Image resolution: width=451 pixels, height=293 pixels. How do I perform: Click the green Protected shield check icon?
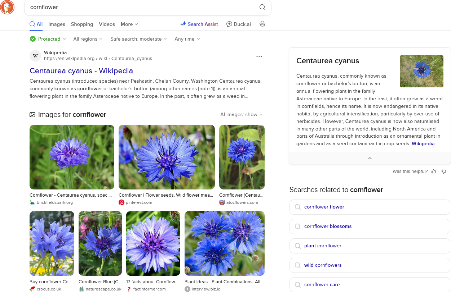(x=33, y=39)
